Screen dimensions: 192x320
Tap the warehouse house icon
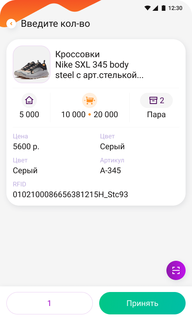point(29,100)
